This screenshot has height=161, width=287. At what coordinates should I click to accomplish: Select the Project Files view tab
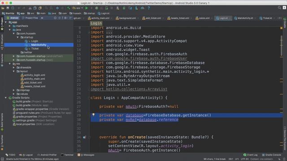click(x=30, y=18)
